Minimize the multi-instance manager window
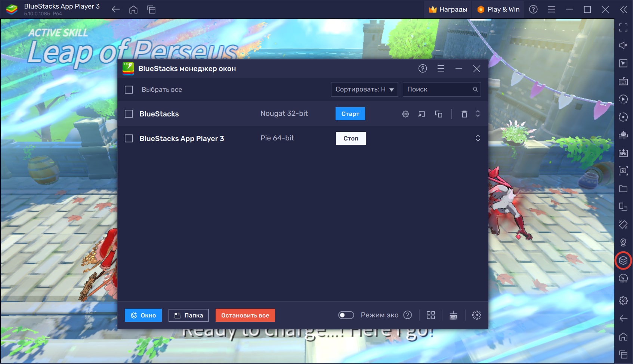633x364 pixels. pyautogui.click(x=458, y=68)
